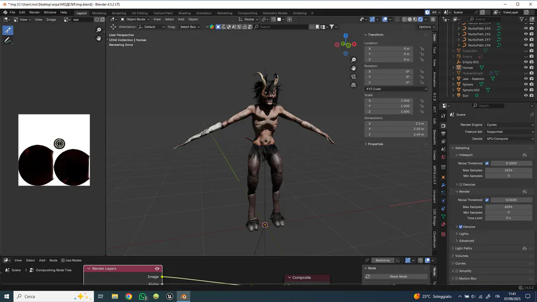Toggle Viewport Noise Threshold checkbox
This screenshot has height=302, width=537.
point(487,164)
